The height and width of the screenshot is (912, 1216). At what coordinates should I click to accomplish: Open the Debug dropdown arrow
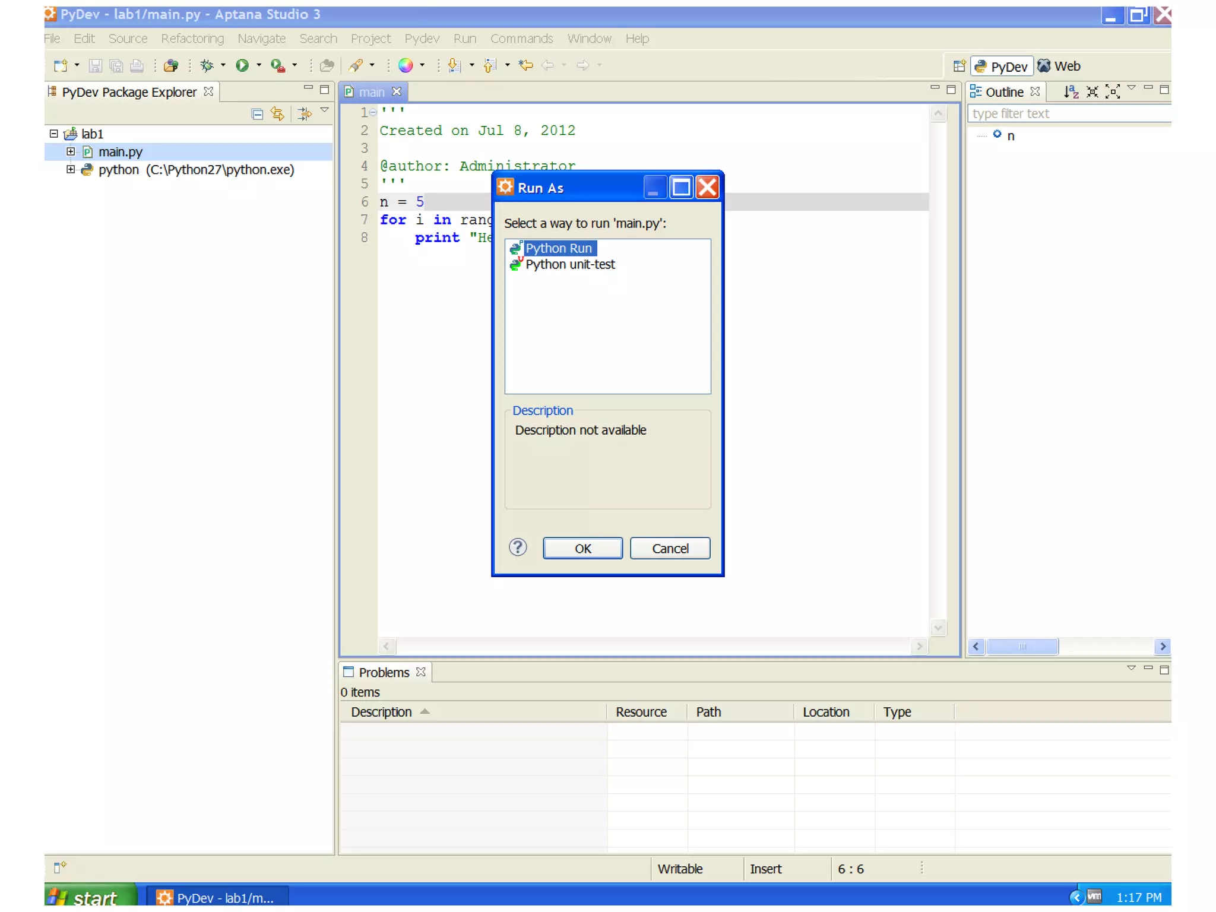223,65
